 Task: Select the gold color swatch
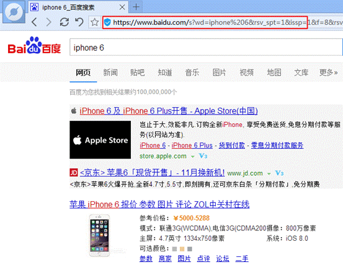[x=182, y=249]
